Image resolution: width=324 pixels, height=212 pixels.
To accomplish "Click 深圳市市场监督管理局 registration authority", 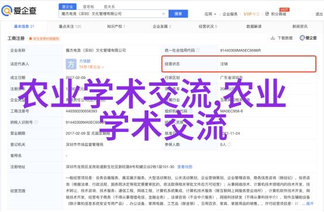I will coord(85,144).
